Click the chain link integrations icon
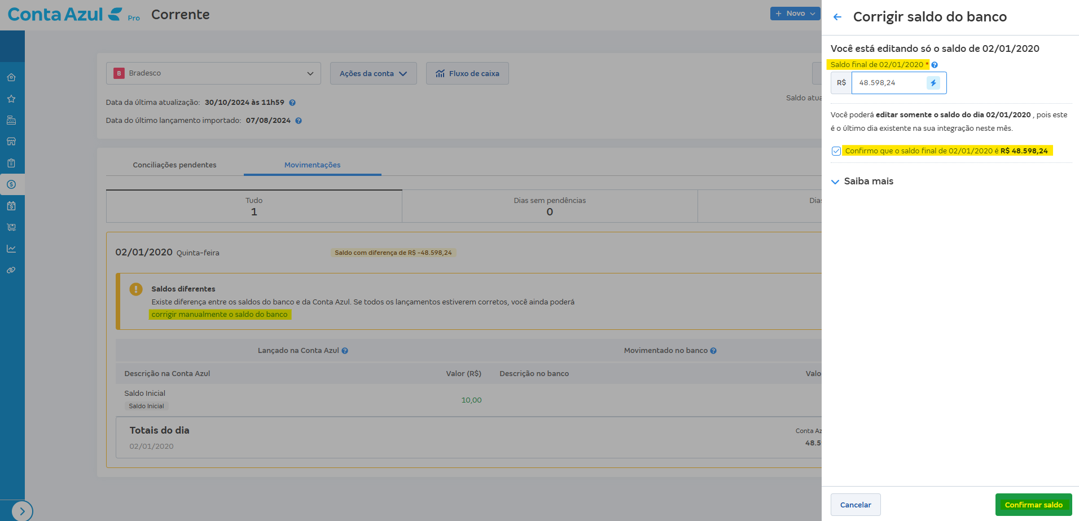Viewport: 1079px width, 521px height. 11,270
